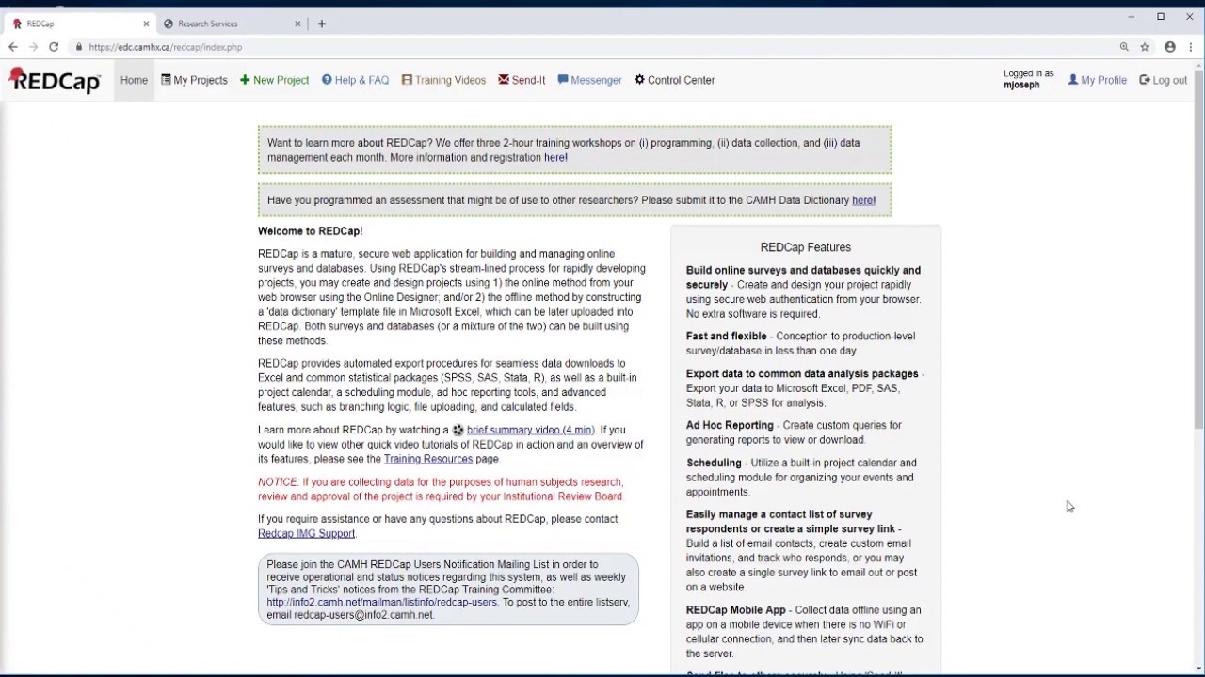Contact Redcap IMG Support link
Viewport: 1205px width, 677px height.
pos(306,534)
